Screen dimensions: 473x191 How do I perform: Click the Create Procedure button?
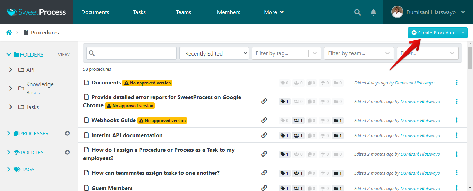(433, 33)
